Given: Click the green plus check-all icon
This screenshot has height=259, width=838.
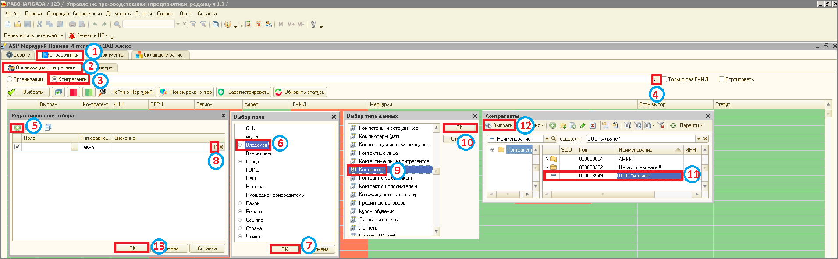Looking at the screenshot, I should click(89, 92).
